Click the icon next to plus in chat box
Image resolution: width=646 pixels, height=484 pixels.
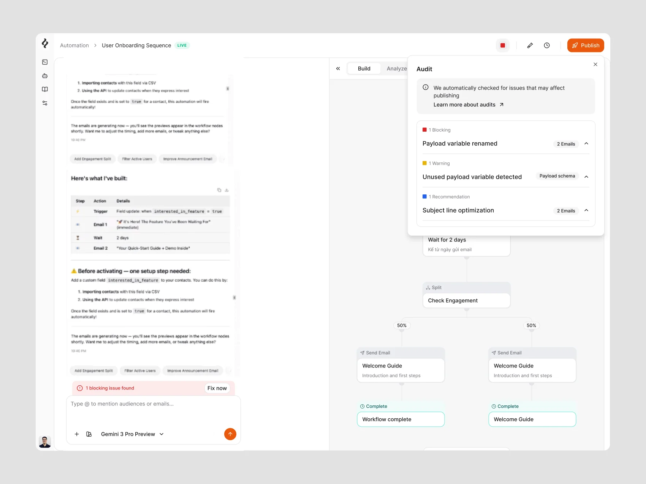tap(89, 434)
